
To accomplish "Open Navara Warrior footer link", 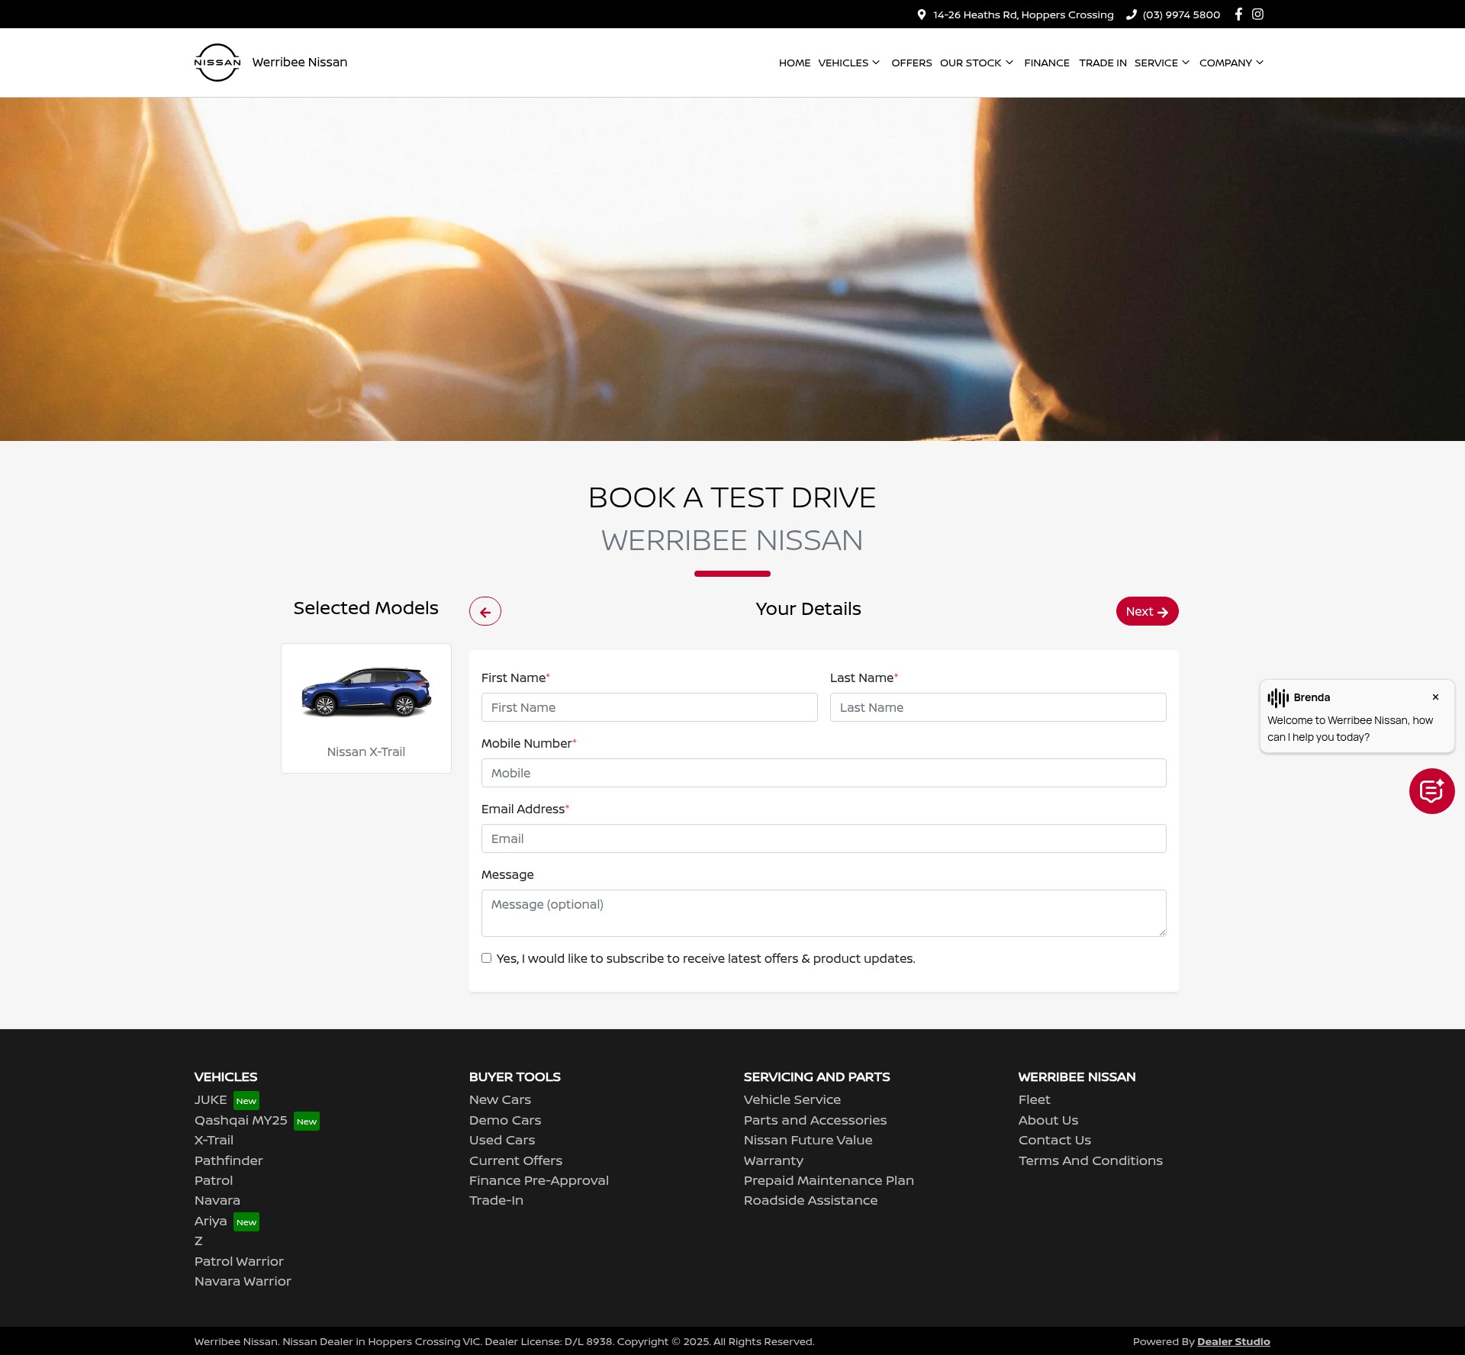I will tap(243, 1281).
